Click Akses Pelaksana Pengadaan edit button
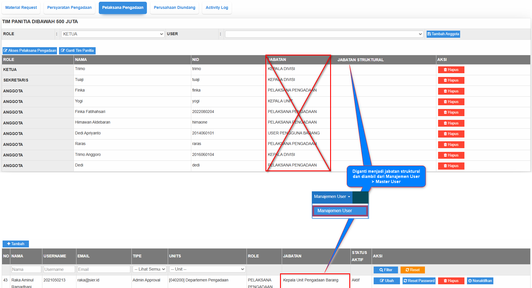This screenshot has height=288, width=532. tap(30, 51)
